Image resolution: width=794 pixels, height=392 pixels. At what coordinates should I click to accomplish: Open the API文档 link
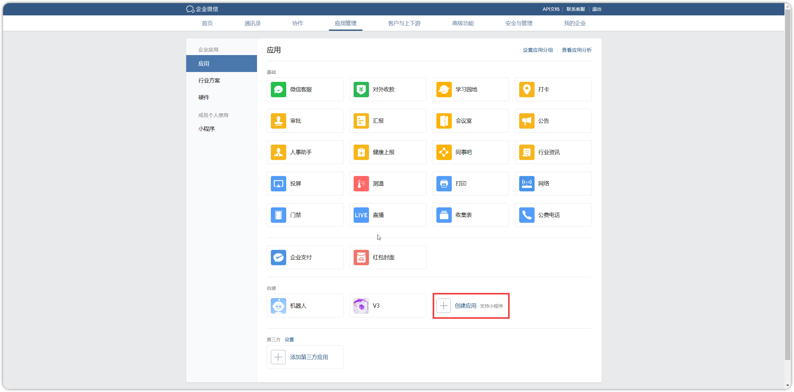click(x=551, y=9)
